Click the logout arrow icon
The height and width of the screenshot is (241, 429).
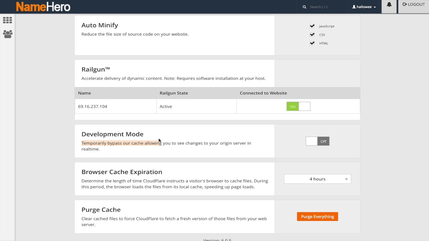click(405, 4)
